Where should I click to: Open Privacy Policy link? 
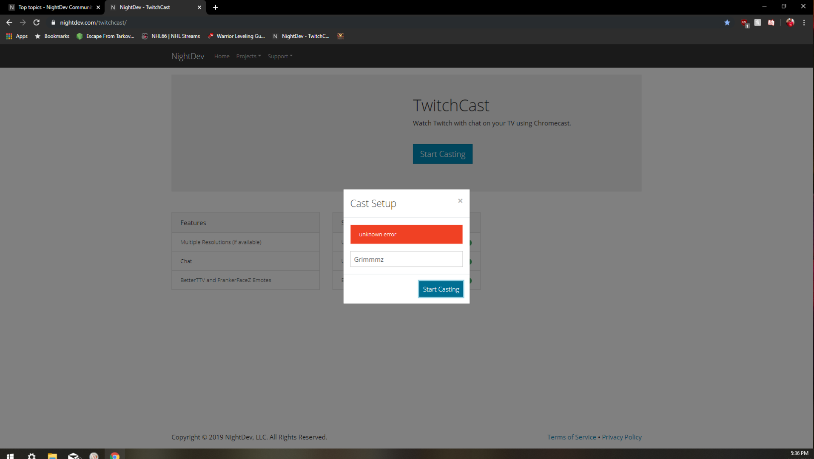[x=621, y=437]
